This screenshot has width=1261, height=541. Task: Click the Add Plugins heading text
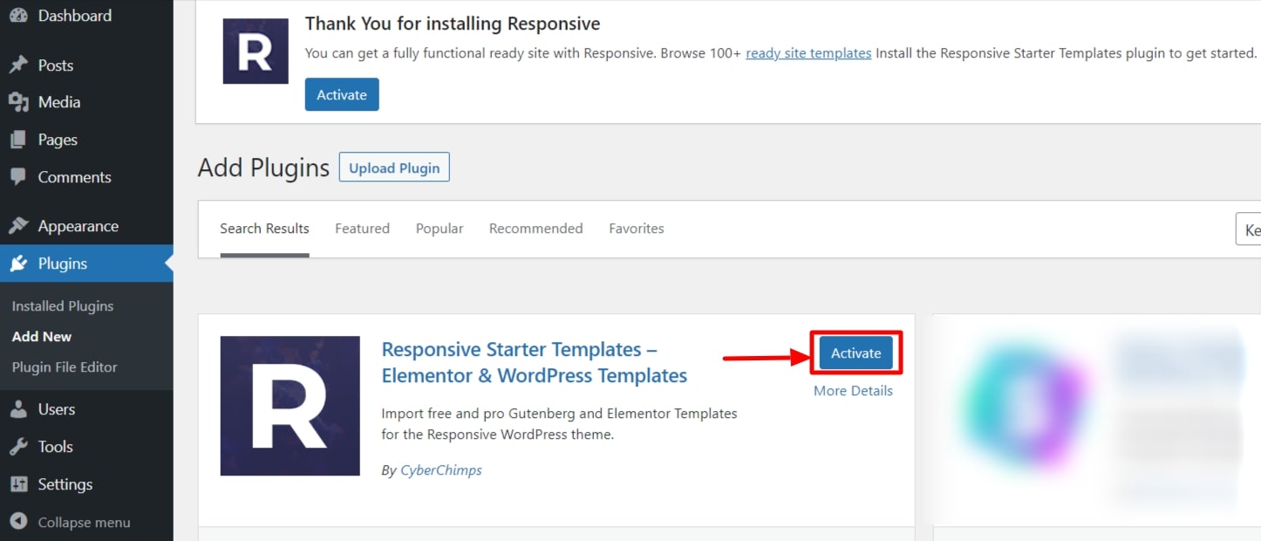(x=263, y=168)
